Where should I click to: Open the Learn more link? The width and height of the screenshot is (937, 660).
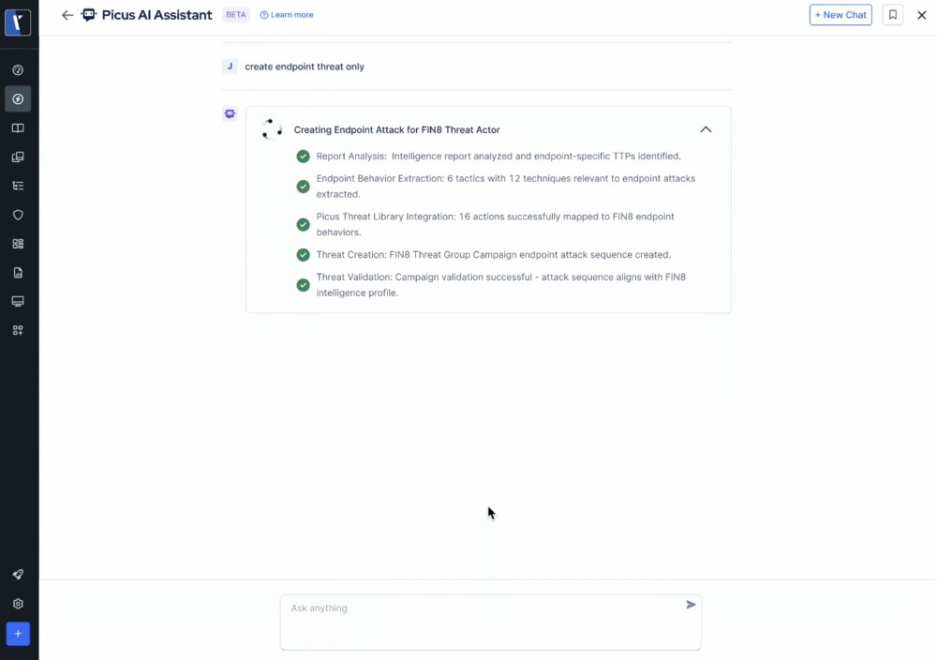click(287, 15)
